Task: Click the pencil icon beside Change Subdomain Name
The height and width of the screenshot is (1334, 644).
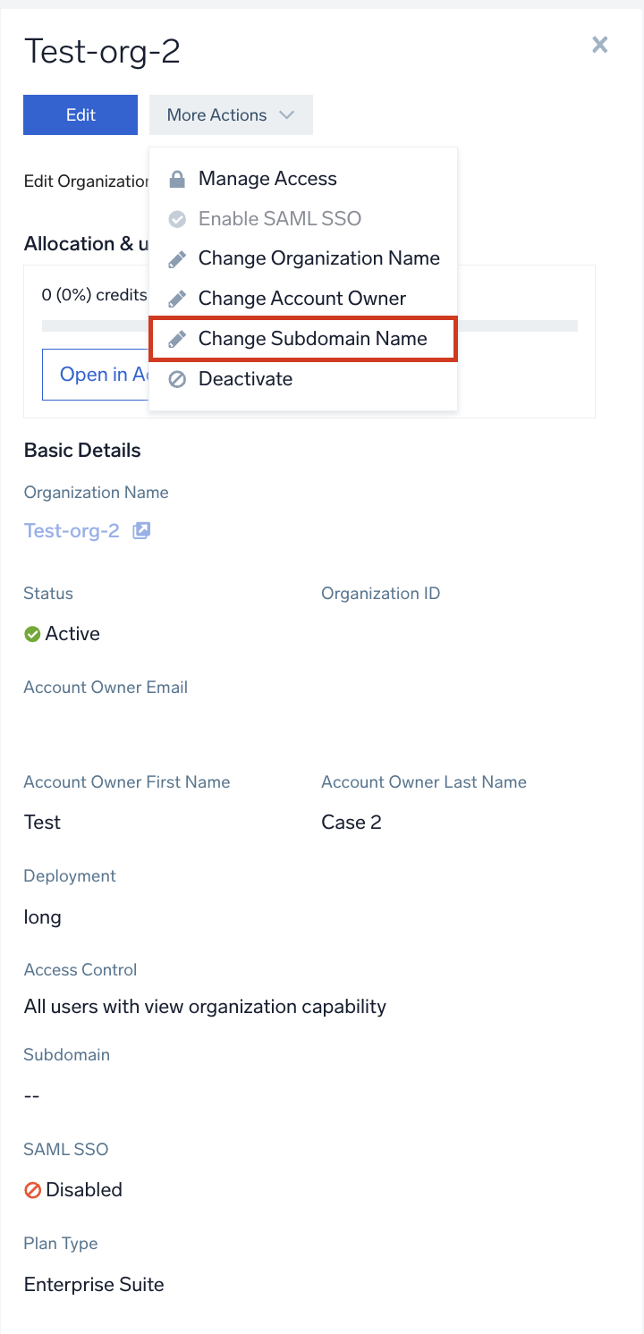Action: click(x=177, y=339)
